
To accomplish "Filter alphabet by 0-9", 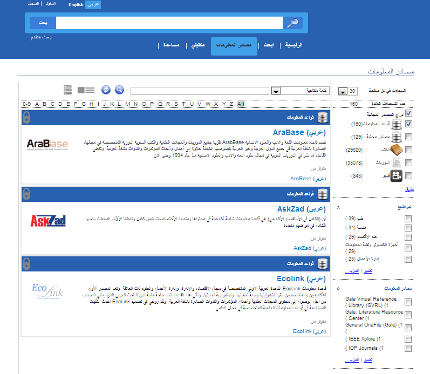I will (x=26, y=104).
